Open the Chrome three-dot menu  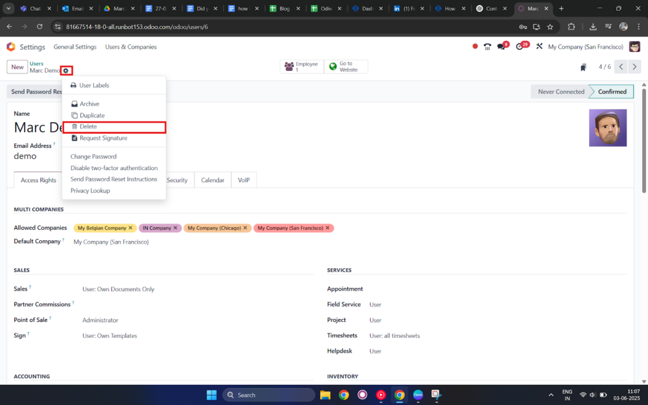(x=639, y=27)
